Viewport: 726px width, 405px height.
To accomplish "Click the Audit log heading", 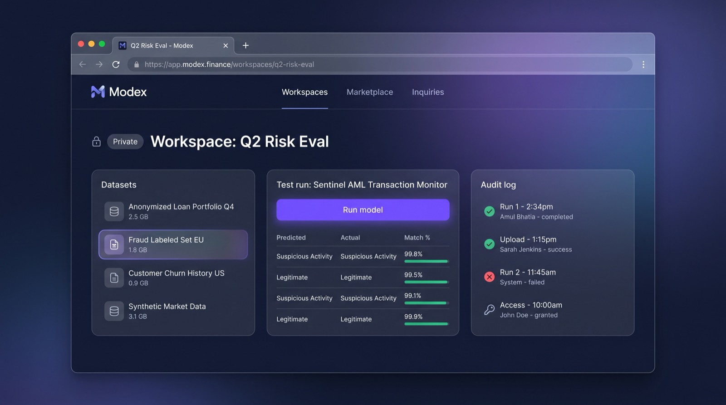I will pyautogui.click(x=498, y=185).
